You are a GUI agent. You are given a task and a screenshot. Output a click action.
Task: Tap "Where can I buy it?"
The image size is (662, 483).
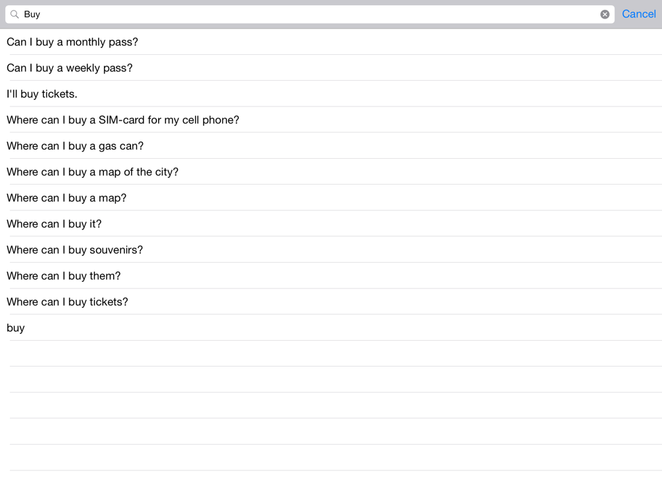click(54, 224)
